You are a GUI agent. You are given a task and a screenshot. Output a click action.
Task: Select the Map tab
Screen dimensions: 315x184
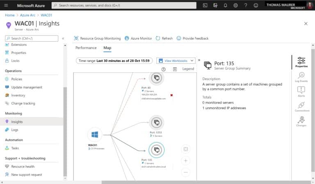point(107,48)
